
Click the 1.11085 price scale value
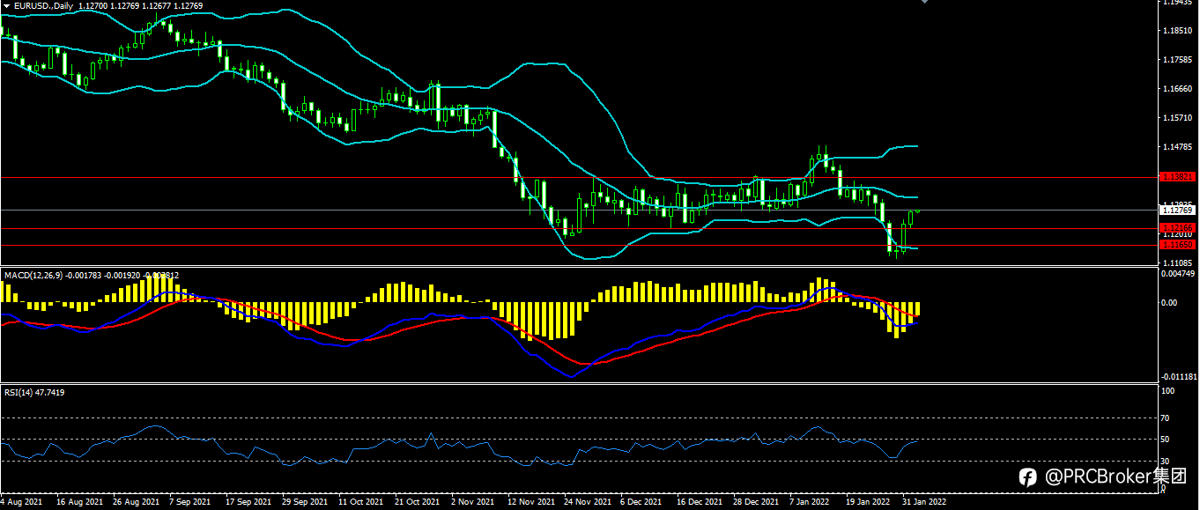[1178, 262]
